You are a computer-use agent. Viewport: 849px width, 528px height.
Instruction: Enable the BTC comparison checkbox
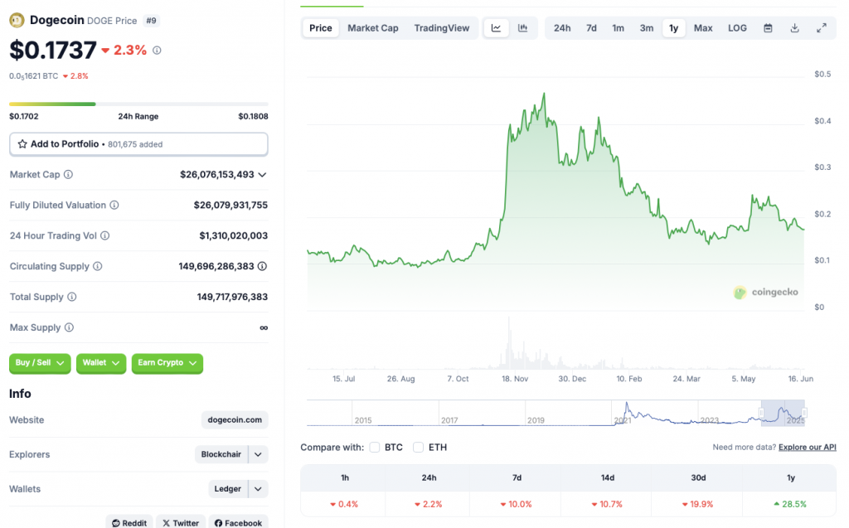pos(375,448)
